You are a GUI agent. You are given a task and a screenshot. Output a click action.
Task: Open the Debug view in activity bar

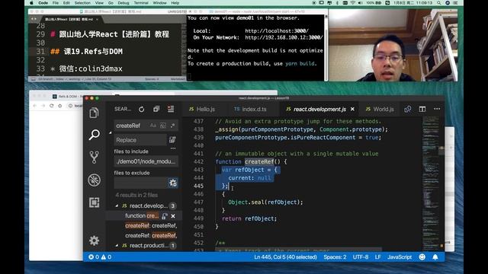coord(94,180)
